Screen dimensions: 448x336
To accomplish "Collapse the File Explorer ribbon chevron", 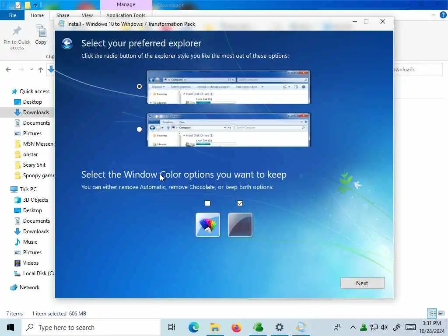I will pyautogui.click(x=434, y=15).
